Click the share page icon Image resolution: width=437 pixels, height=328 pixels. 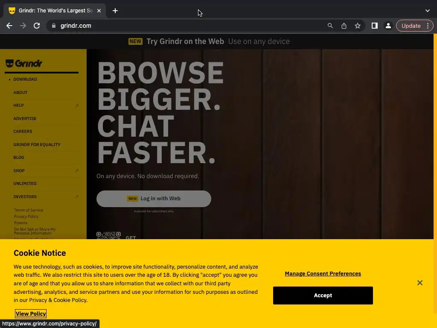click(344, 26)
